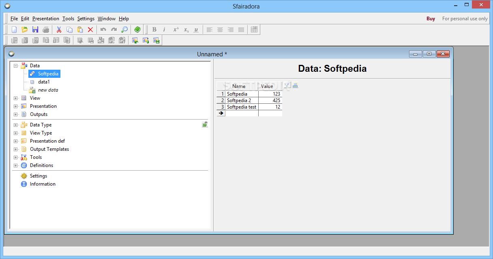This screenshot has height=259, width=493.
Task: Expand the Presentation tree node
Action: click(x=16, y=106)
